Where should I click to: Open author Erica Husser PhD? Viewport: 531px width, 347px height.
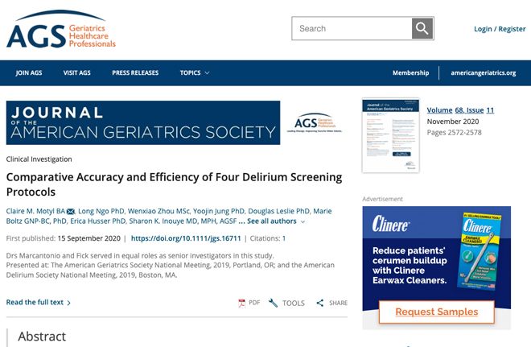[98, 221]
